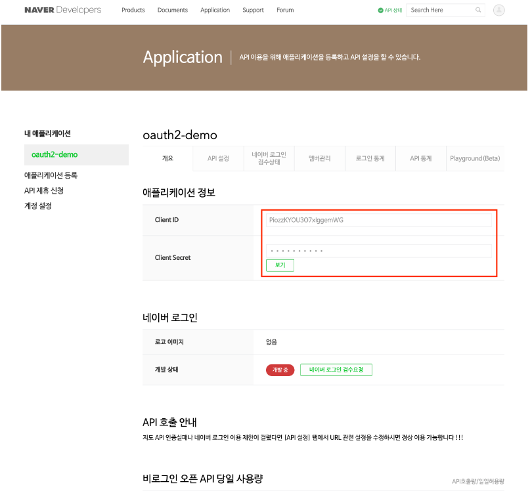This screenshot has width=530, height=493.
Task: Switch to the 개요 tab
Action: tap(167, 158)
